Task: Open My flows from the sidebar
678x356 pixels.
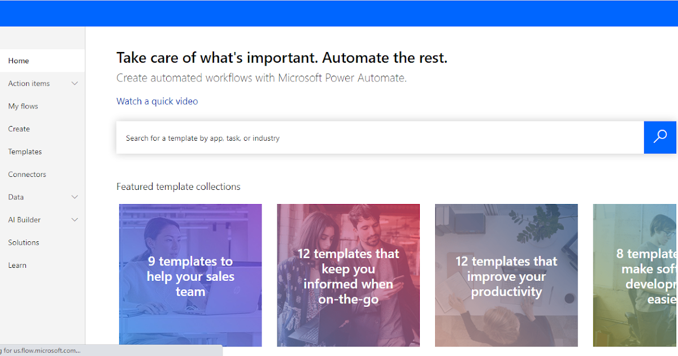Action: 23,106
